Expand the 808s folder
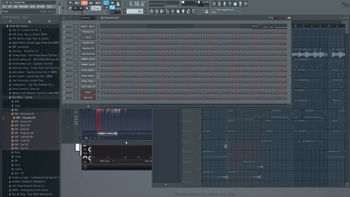The image size is (350, 197). (17, 101)
